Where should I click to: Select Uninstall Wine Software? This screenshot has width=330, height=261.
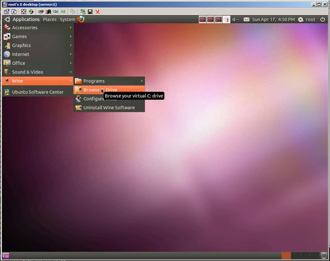(x=109, y=107)
